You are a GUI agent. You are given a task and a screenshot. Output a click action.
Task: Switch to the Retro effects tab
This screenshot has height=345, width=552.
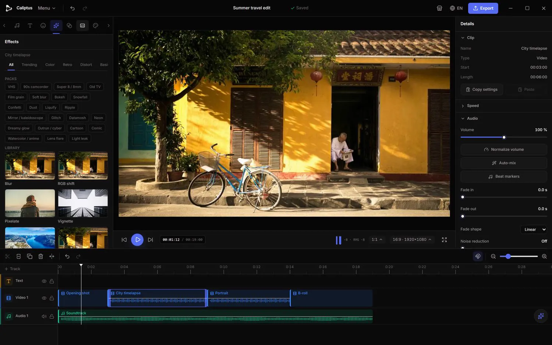(67, 65)
